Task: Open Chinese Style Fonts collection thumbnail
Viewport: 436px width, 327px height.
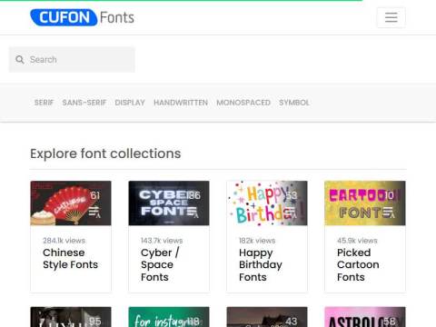Action: [71, 203]
